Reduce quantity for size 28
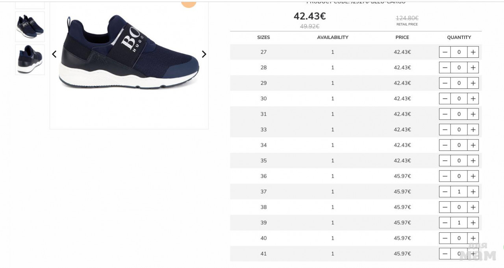Screen dimensions: 504x268 point(445,68)
